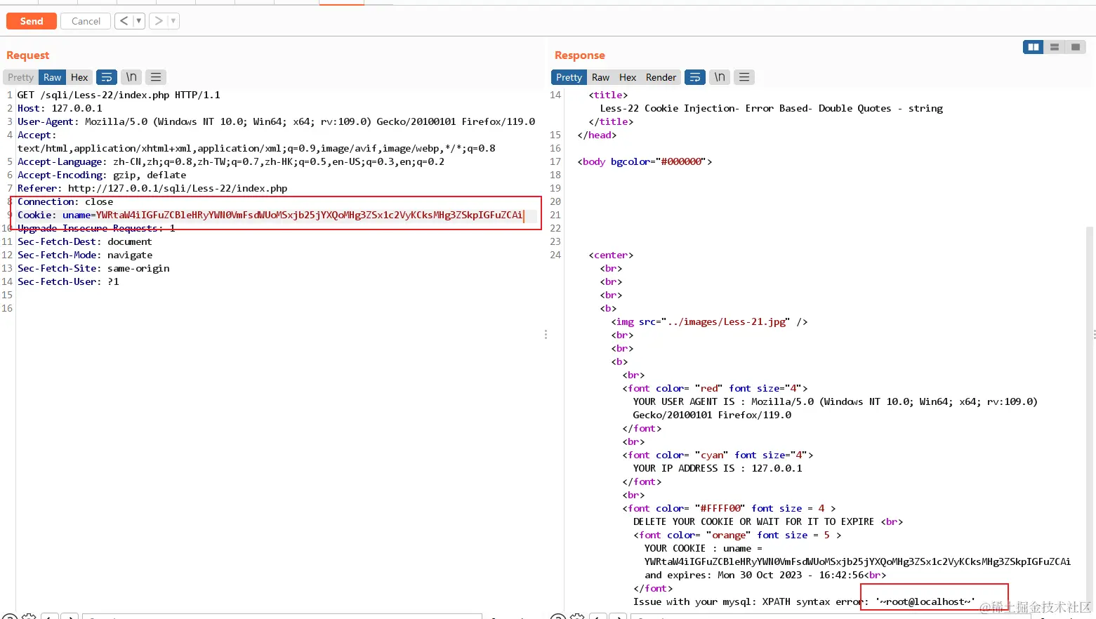Click the font color="cyan" tag line
The height and width of the screenshot is (619, 1096).
718,455
